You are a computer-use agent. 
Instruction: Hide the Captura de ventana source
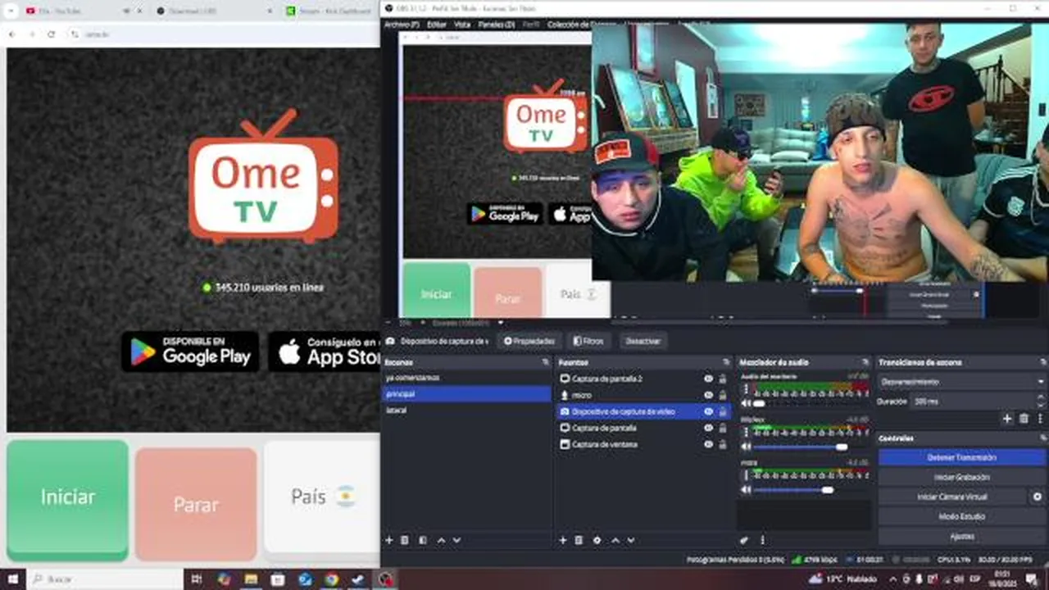tap(708, 444)
